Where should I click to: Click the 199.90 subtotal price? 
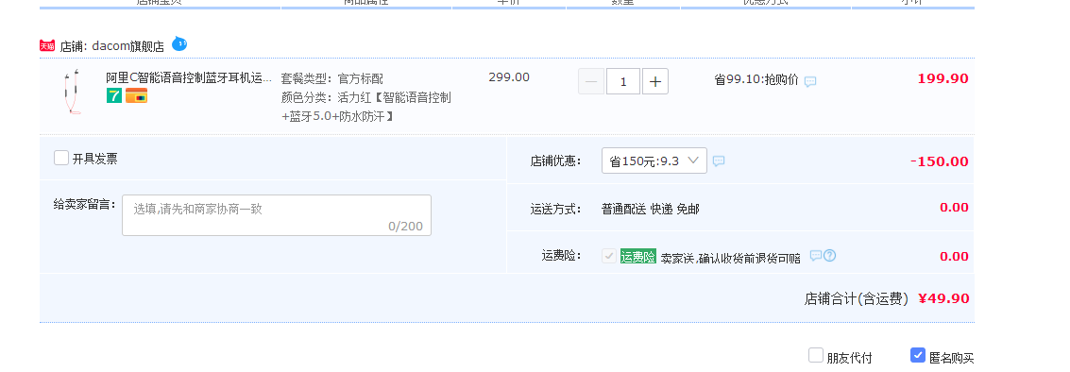(943, 78)
